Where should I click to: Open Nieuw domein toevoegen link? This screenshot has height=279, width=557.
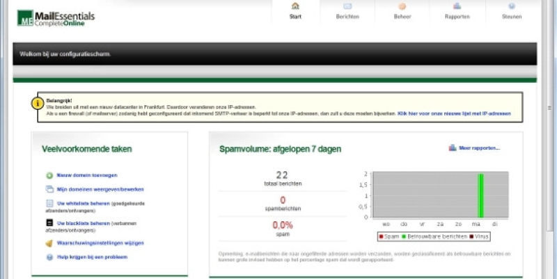pyautogui.click(x=86, y=175)
